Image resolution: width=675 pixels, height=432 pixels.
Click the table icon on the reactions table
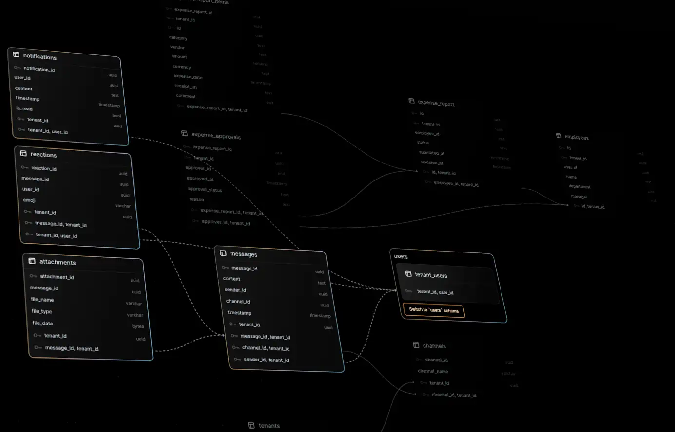(23, 153)
